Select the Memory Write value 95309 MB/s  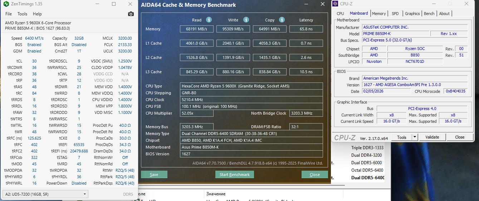(233, 29)
